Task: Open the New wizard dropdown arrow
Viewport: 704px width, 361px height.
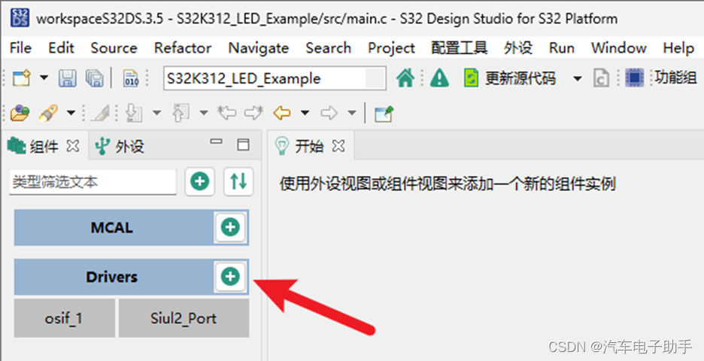Action: pos(44,78)
